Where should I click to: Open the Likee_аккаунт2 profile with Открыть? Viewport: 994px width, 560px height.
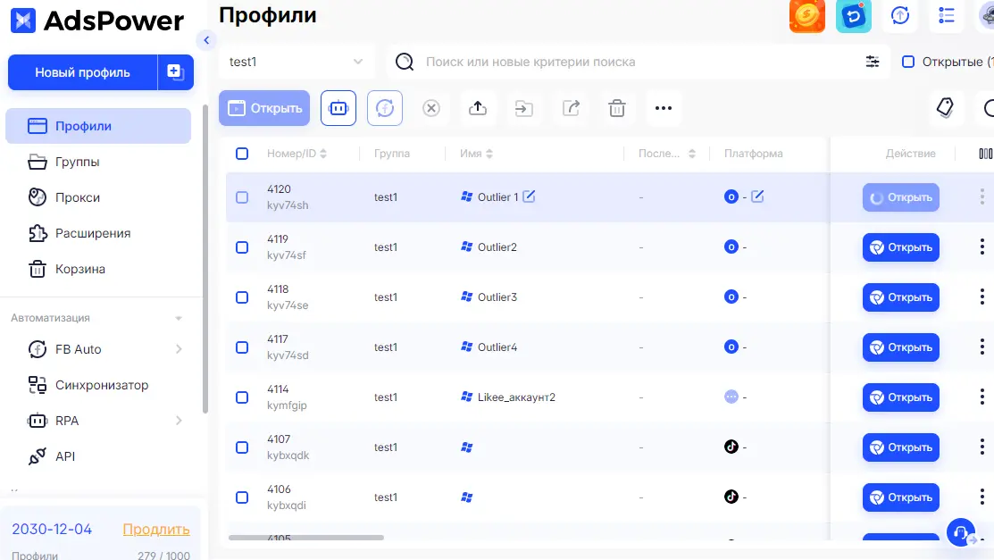tap(901, 397)
